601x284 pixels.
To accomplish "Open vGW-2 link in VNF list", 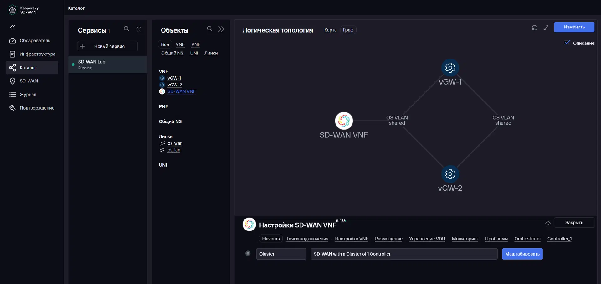I will [175, 85].
